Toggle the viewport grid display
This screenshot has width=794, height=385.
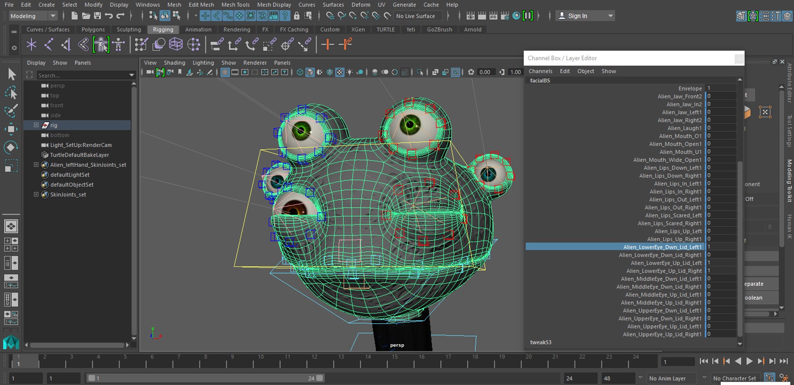[x=225, y=72]
